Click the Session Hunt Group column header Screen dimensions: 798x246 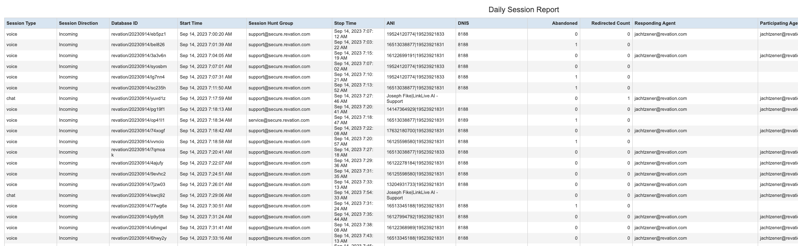(x=271, y=24)
